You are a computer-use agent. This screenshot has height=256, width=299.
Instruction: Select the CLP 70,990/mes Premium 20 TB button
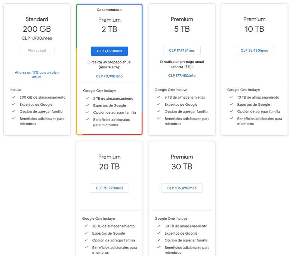click(109, 188)
